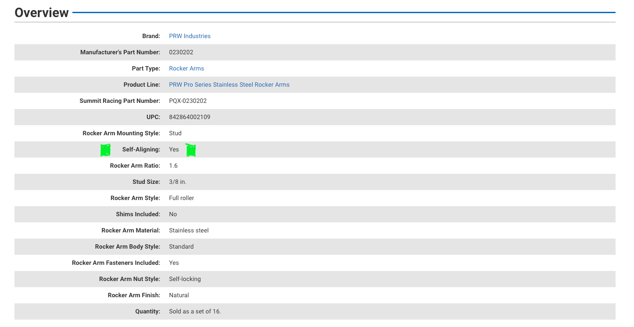634x327 pixels.
Task: Click the 'Stud Size:' label
Action: 145,182
